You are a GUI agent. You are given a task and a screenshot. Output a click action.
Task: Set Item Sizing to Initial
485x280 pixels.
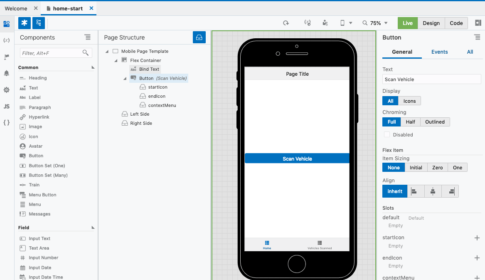point(416,168)
